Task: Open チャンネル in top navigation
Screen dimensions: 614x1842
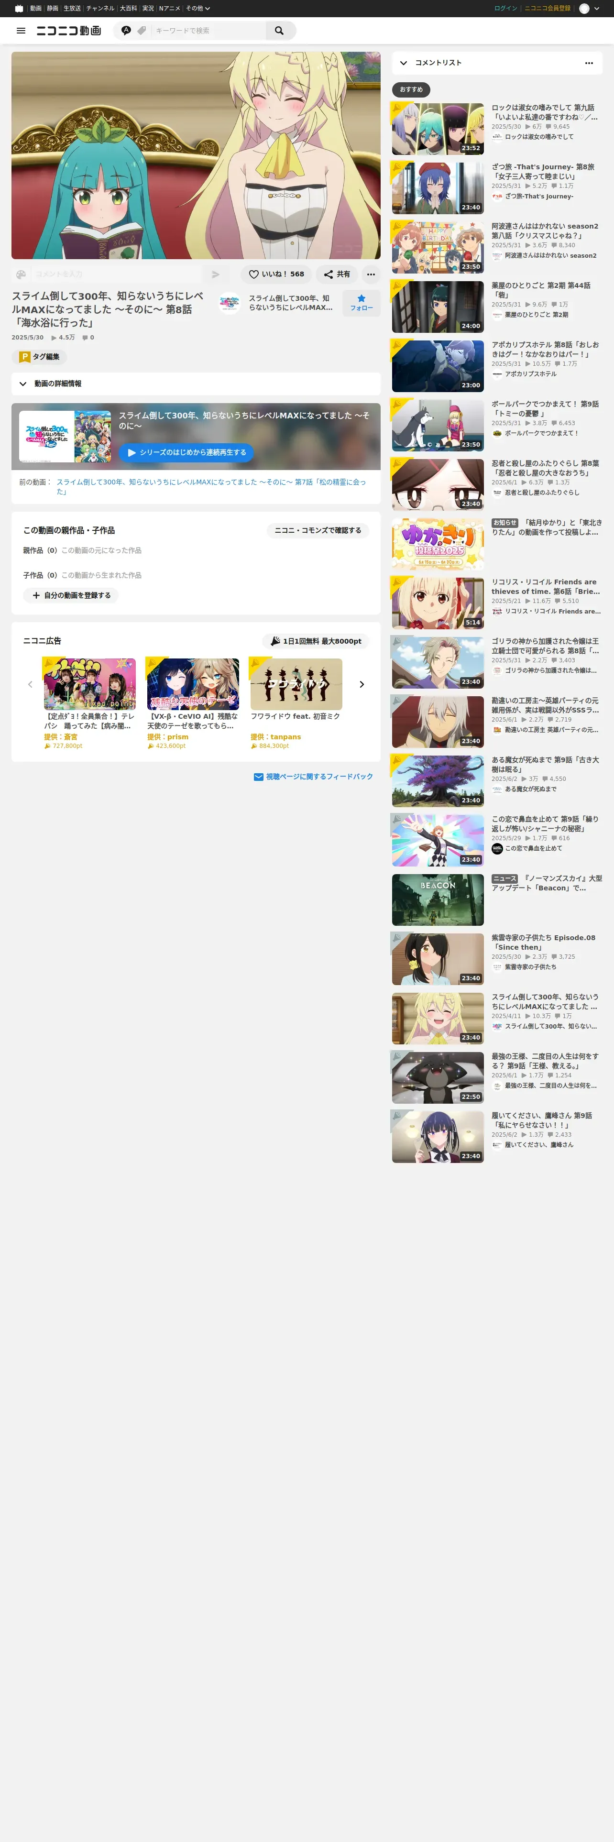Action: pos(100,9)
